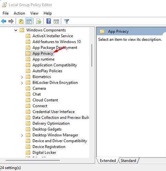The height and width of the screenshot is (171, 166).
Task: Open the Action menu
Action: click(x=19, y=13)
